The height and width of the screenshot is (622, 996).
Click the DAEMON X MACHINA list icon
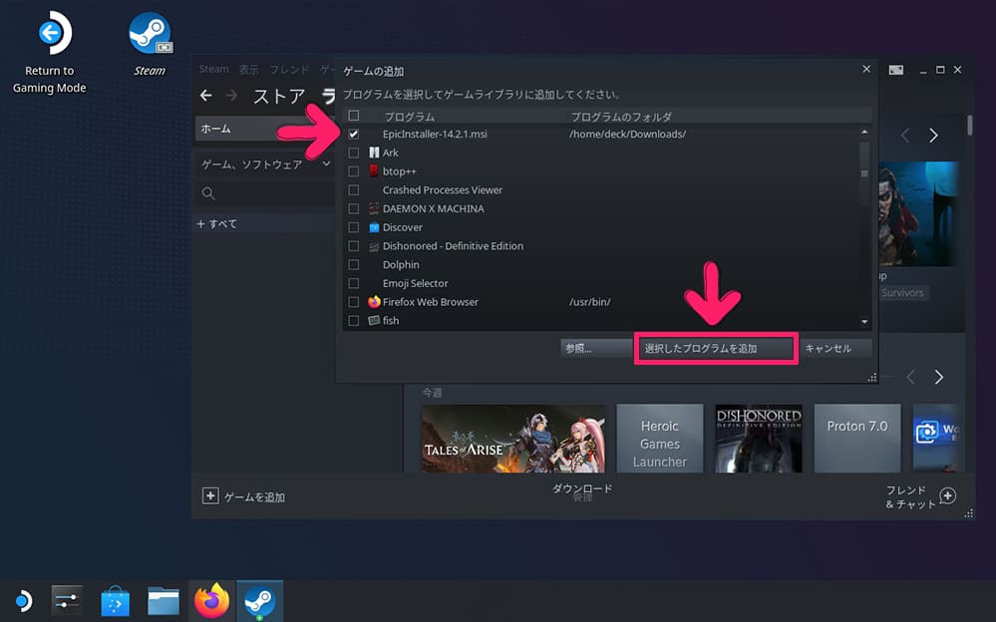click(x=374, y=208)
